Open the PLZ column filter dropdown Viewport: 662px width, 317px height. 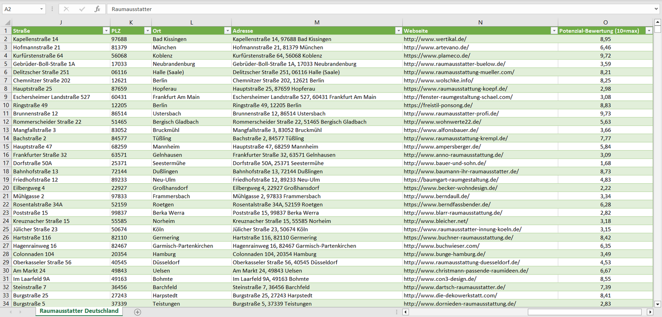click(x=147, y=31)
